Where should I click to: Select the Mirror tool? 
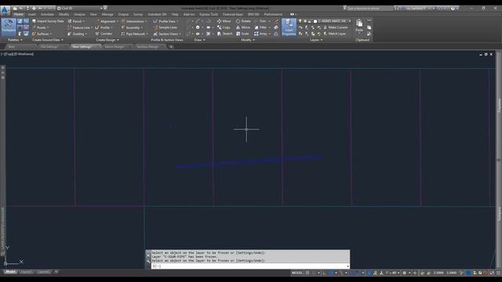pyautogui.click(x=242, y=27)
